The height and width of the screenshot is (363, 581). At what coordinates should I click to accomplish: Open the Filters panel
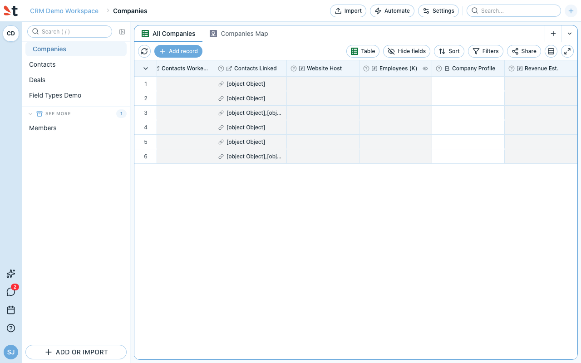(486, 51)
